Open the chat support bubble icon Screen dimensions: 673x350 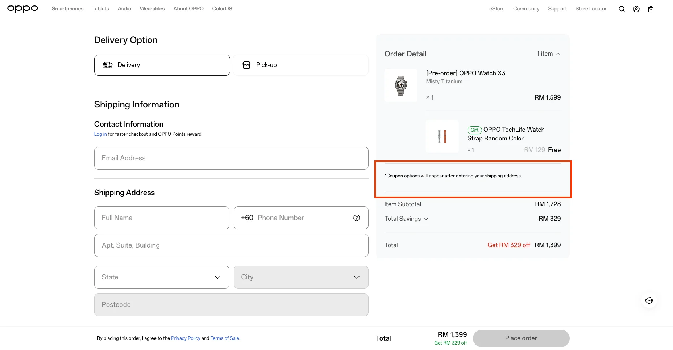[649, 300]
